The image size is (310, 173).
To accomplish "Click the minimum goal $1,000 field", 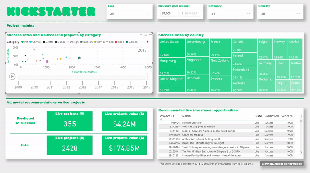I will click(x=169, y=14).
